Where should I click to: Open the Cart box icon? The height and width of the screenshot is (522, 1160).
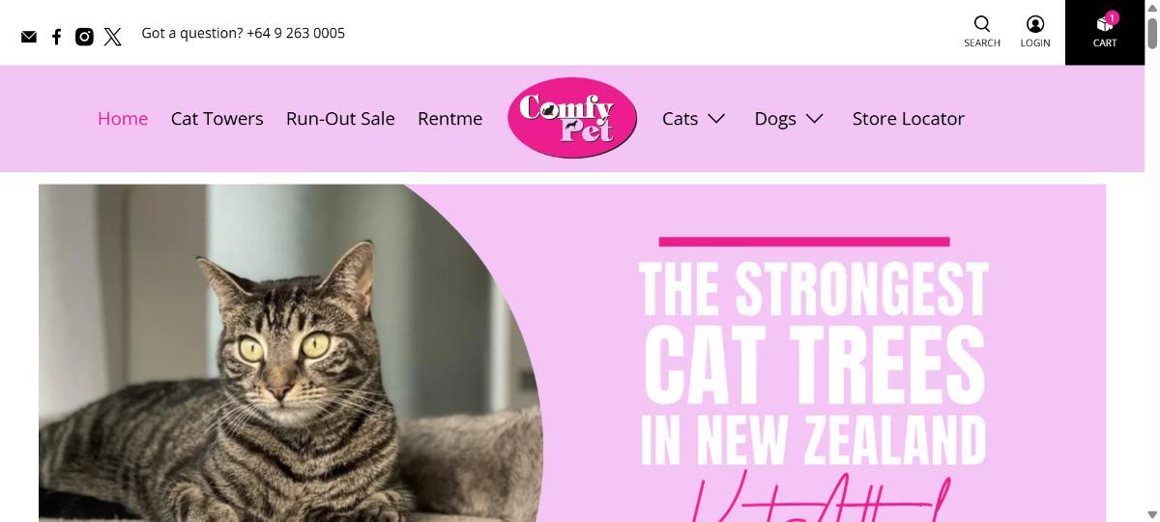pos(1103,24)
